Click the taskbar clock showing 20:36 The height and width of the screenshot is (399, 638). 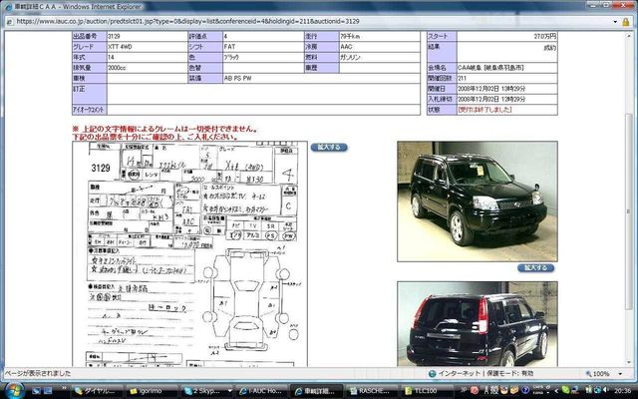[x=622, y=390]
